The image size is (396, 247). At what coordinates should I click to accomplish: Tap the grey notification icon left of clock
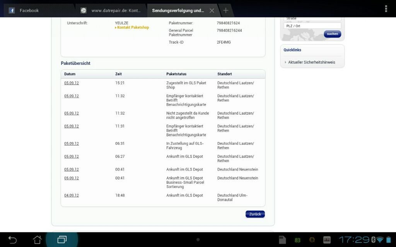click(x=327, y=240)
